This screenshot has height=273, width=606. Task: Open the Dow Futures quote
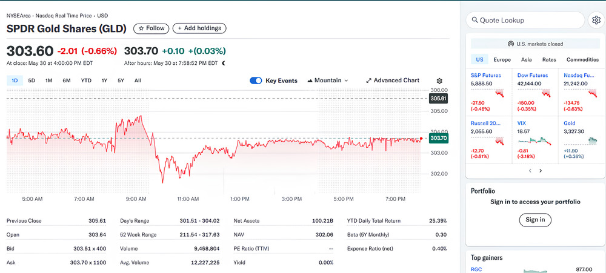(533, 75)
